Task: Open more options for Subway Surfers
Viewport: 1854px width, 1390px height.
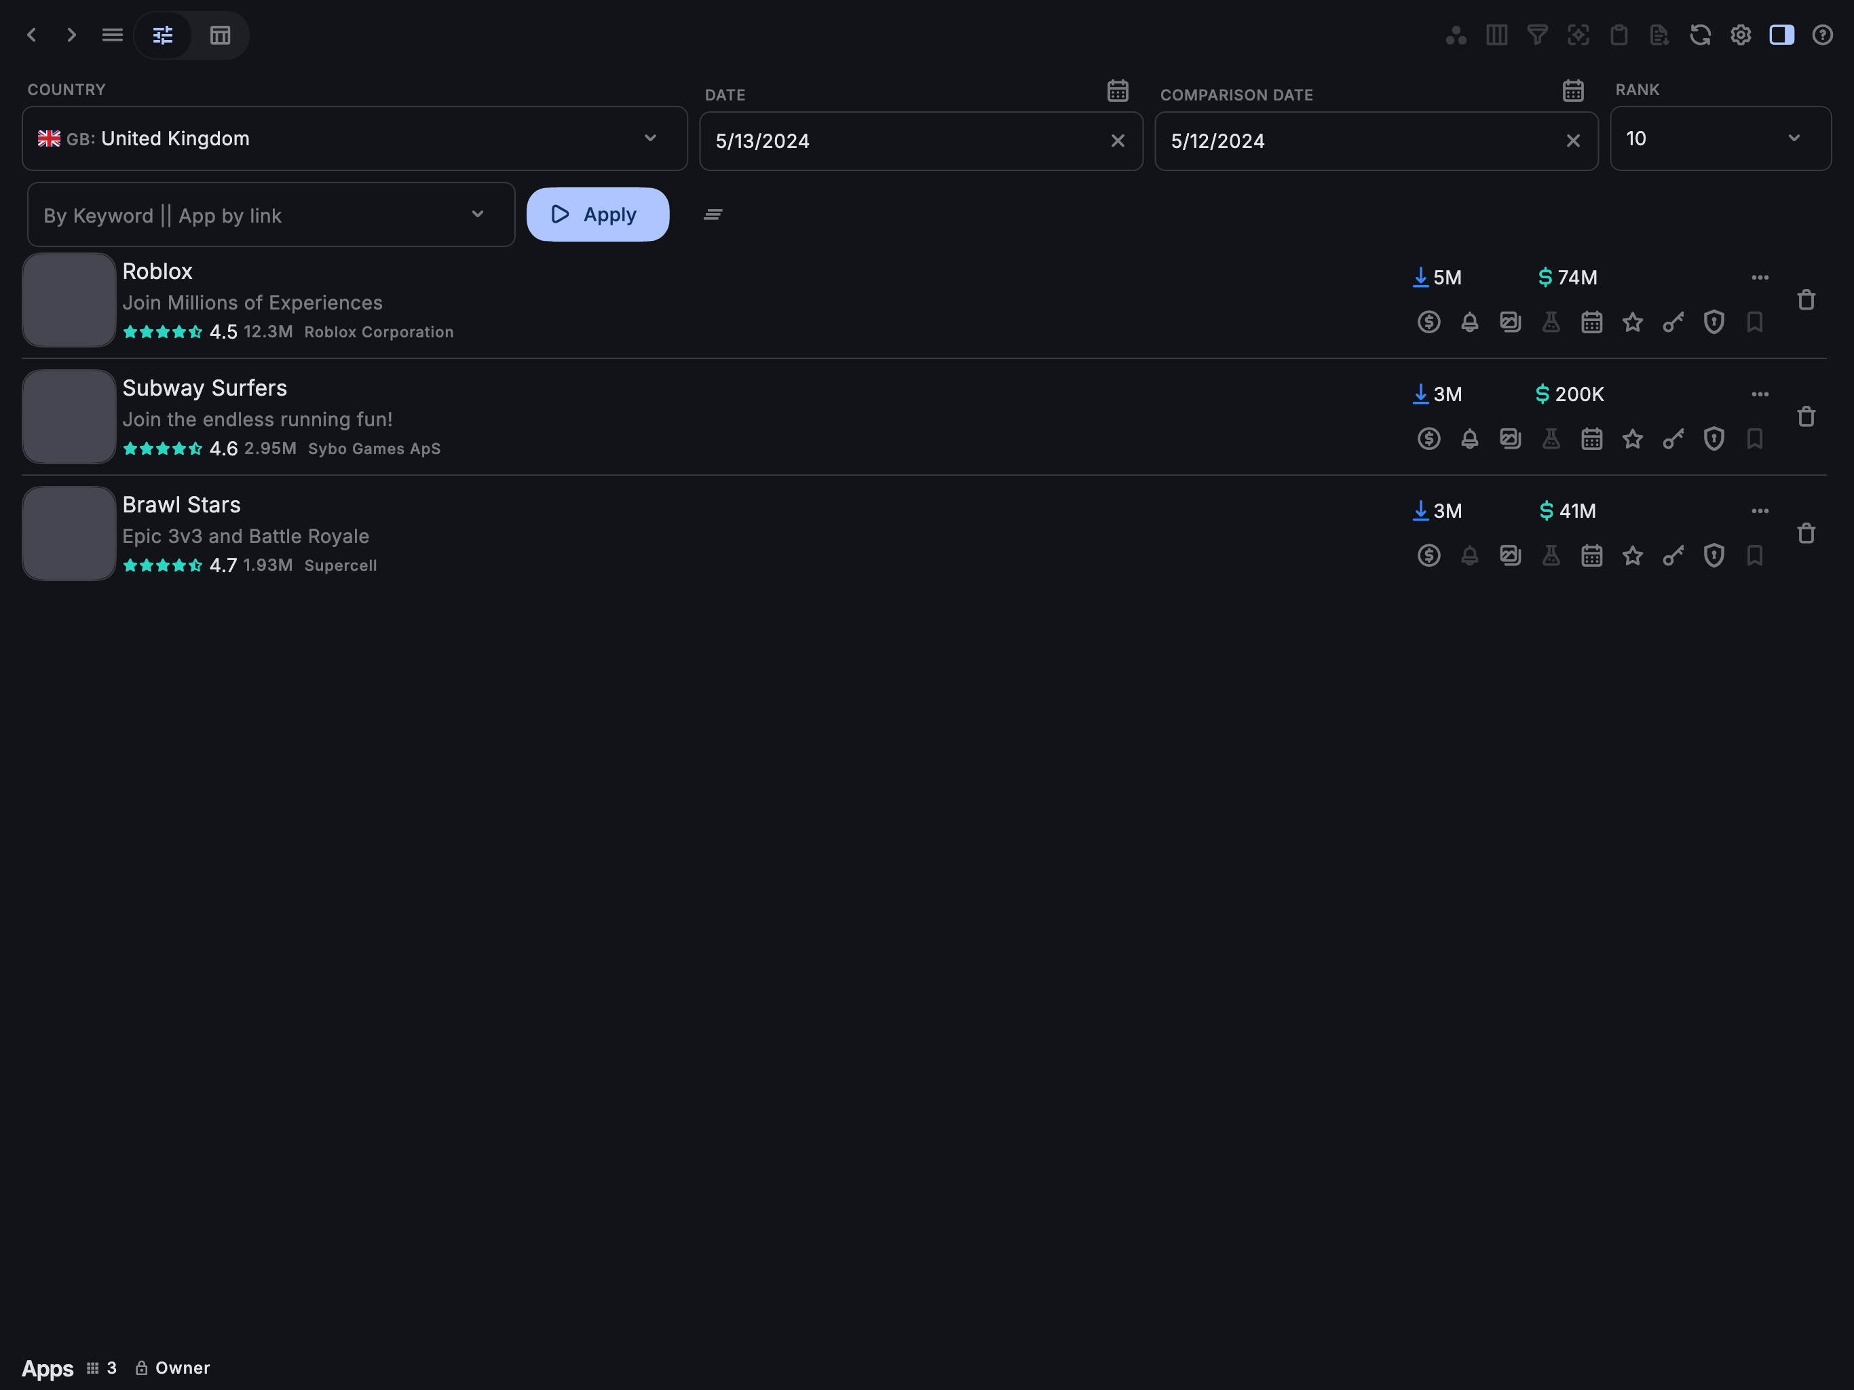Action: pyautogui.click(x=1760, y=394)
